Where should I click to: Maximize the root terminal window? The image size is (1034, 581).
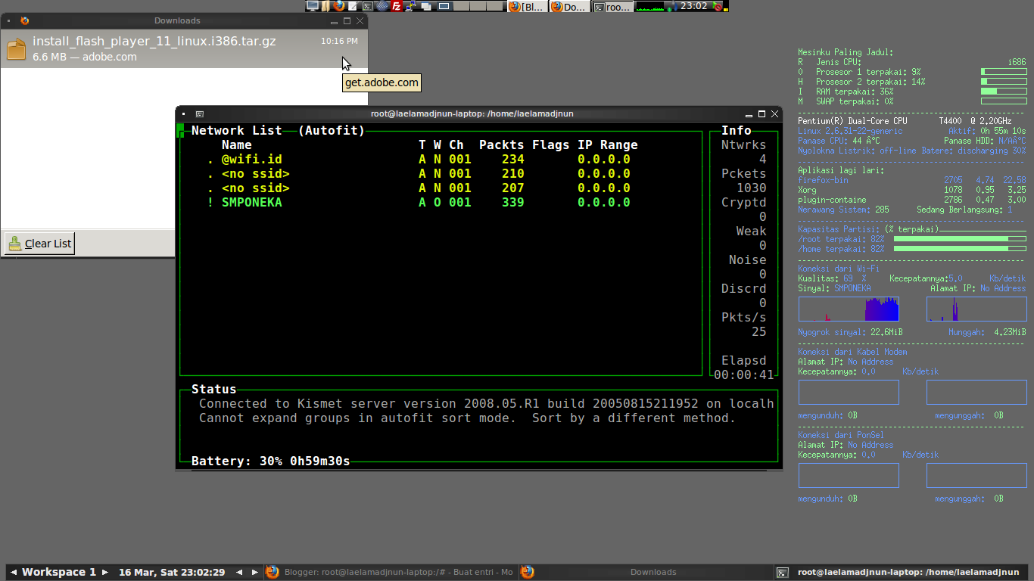pyautogui.click(x=761, y=114)
